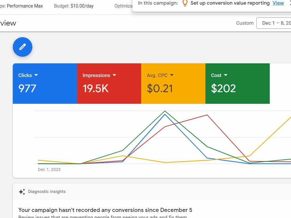Open the Impressions metric dropdown arrow
Viewport: 291px width, 218px height.
[x=114, y=75]
